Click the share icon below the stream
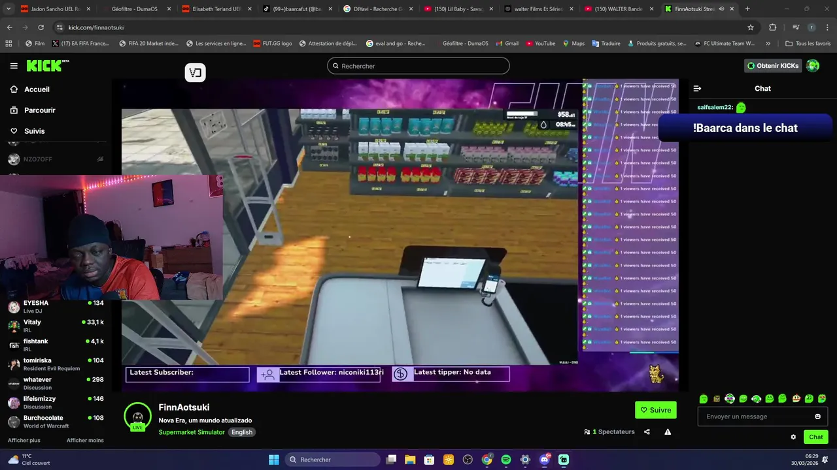The image size is (837, 470). (647, 431)
